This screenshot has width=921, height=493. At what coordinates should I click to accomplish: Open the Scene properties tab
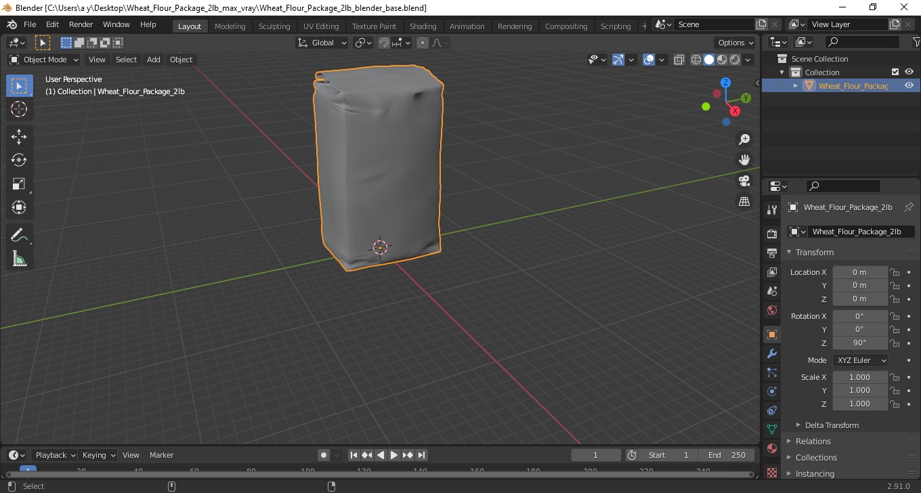pos(772,291)
